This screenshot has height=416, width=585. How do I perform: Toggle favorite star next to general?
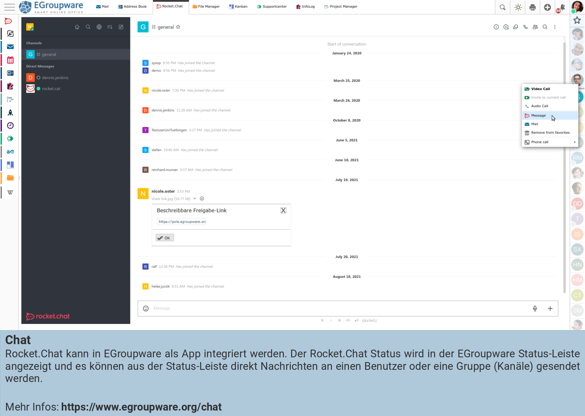(178, 27)
